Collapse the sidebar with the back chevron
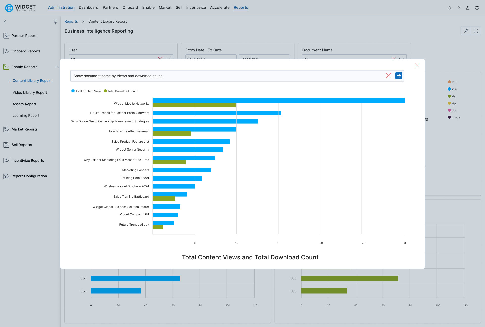The image size is (485, 327). coord(5,22)
